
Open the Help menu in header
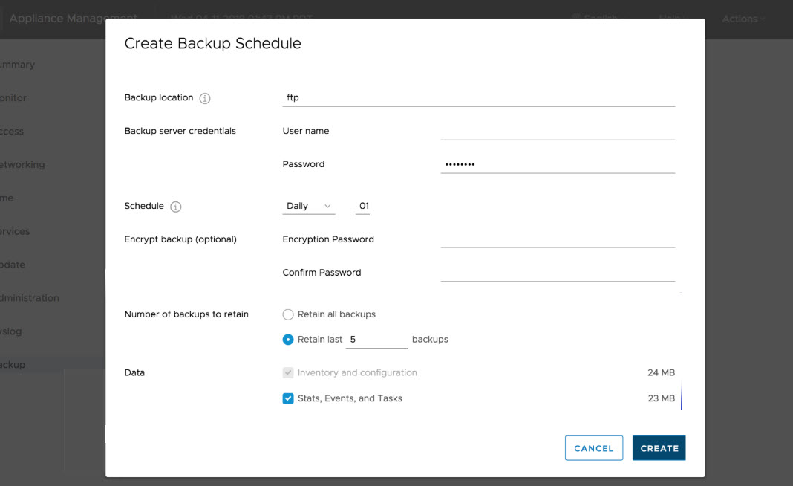click(673, 19)
